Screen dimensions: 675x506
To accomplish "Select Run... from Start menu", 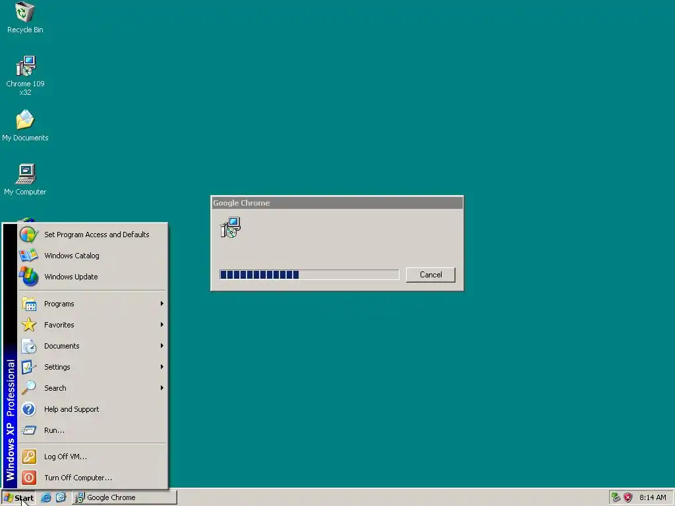I will [x=92, y=430].
